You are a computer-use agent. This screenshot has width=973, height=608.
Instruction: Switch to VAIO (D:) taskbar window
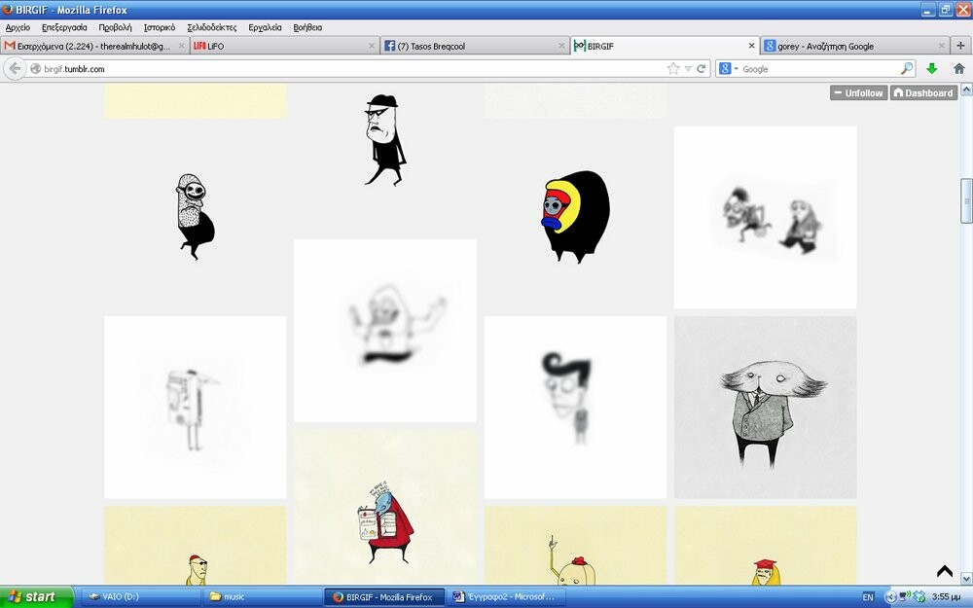141,597
